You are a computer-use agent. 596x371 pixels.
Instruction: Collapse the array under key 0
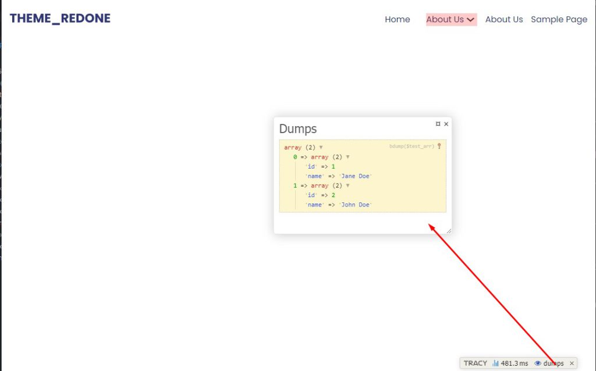click(x=347, y=157)
